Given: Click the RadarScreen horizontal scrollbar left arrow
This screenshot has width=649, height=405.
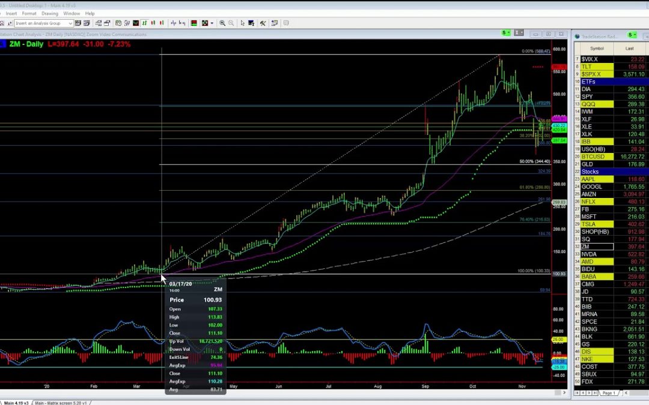Looking at the screenshot, I should (626, 392).
